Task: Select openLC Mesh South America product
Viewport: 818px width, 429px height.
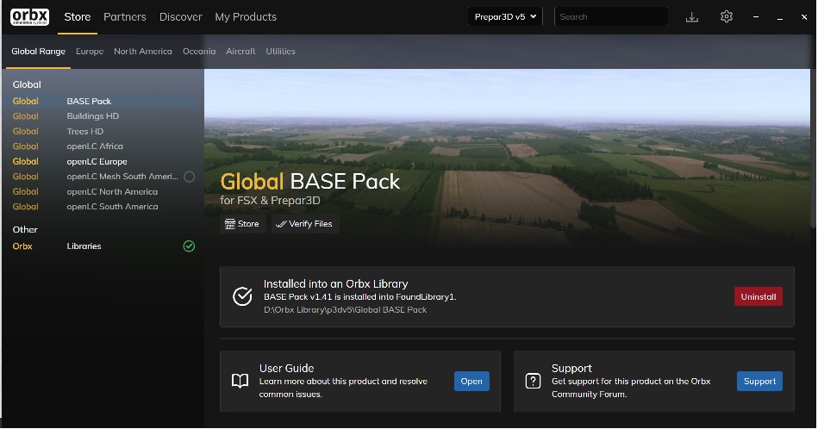Action: tap(103, 177)
